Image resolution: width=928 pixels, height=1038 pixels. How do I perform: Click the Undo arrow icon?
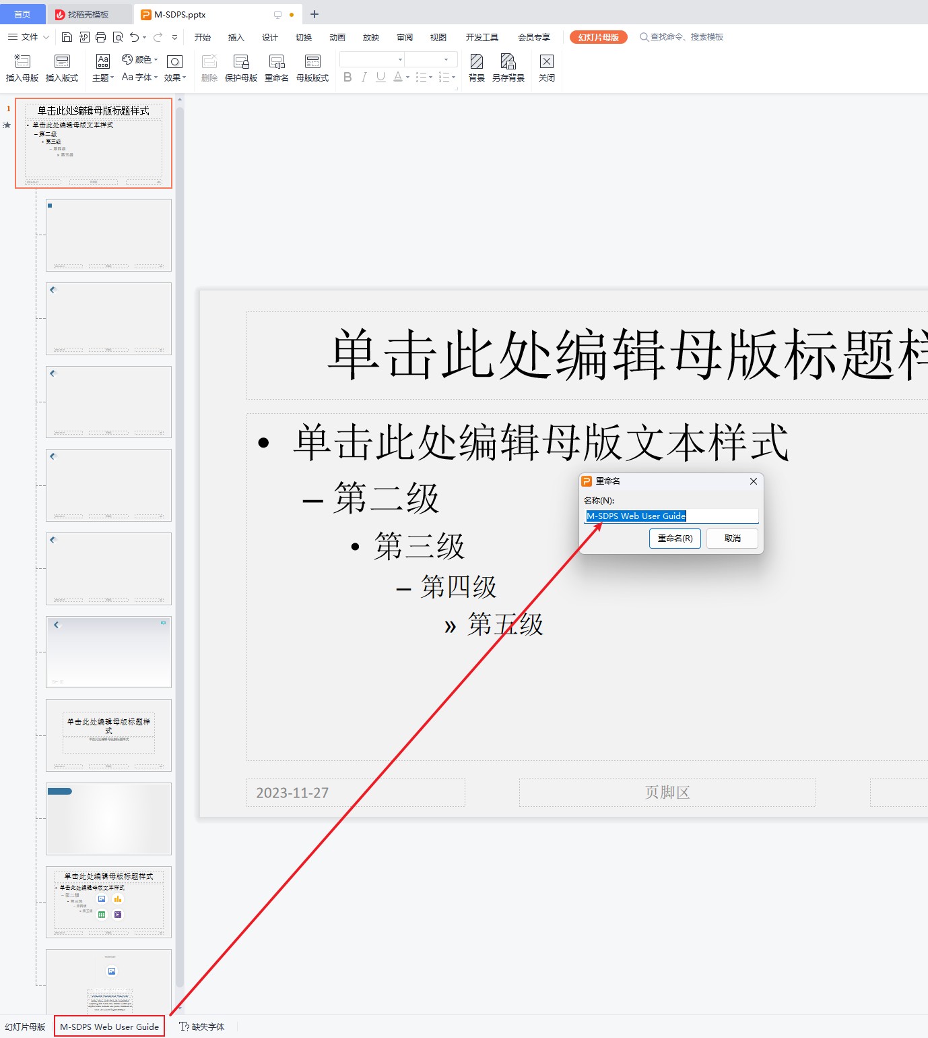(135, 37)
